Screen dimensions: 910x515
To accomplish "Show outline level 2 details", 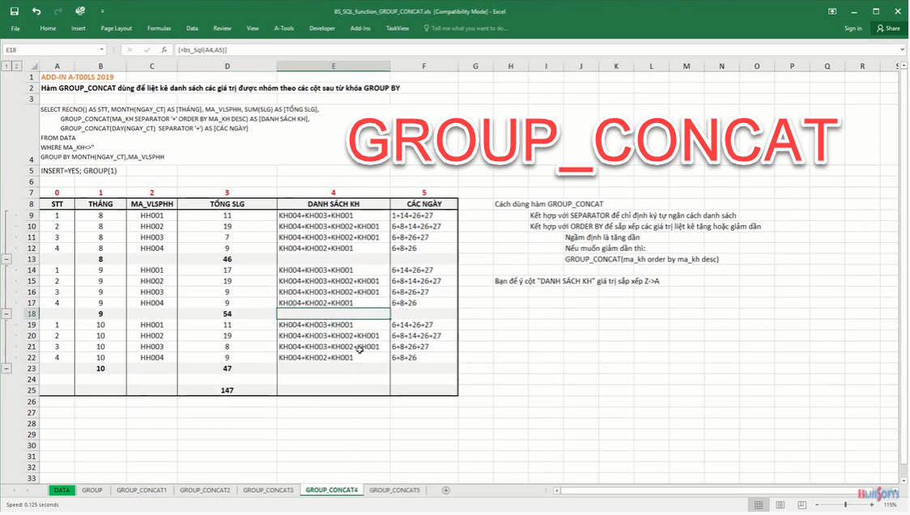I will [x=18, y=66].
